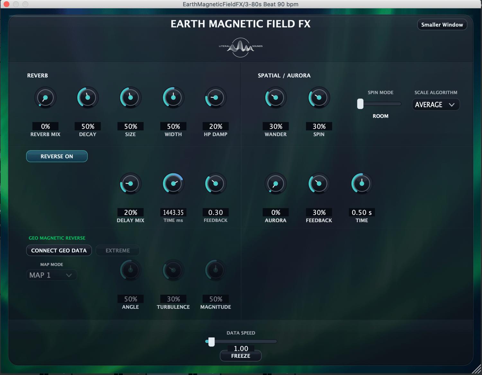This screenshot has height=375, width=482.
Task: Click the Literal Sounds logo
Action: pos(241,48)
